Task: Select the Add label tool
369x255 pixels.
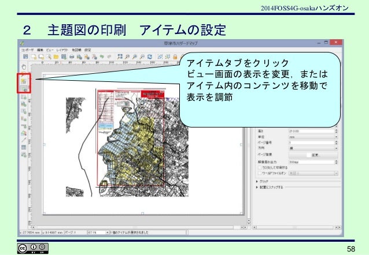Action: click(24, 111)
